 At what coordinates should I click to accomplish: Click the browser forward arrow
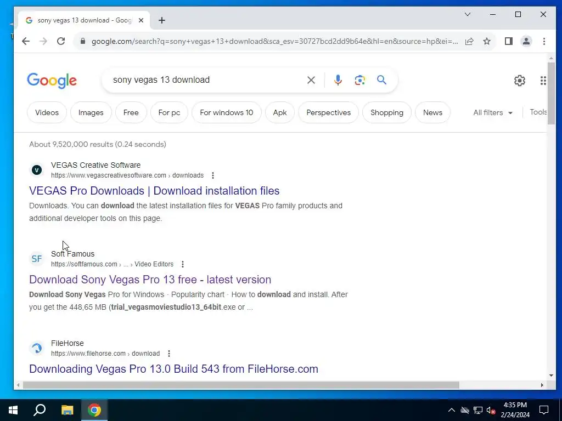tap(43, 41)
